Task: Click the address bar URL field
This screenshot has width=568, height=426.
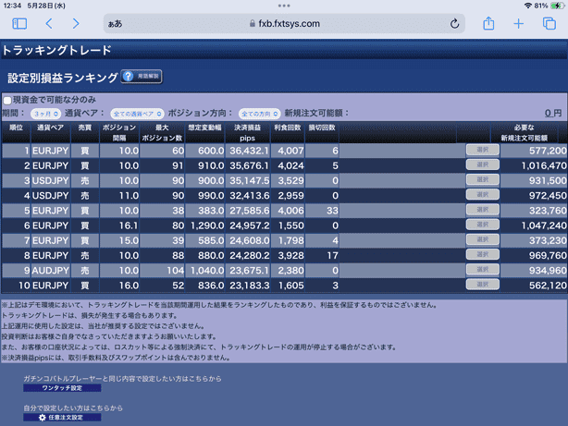Action: coord(284,24)
